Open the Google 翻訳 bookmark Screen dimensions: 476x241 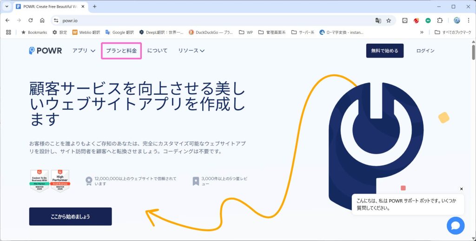[x=119, y=32]
